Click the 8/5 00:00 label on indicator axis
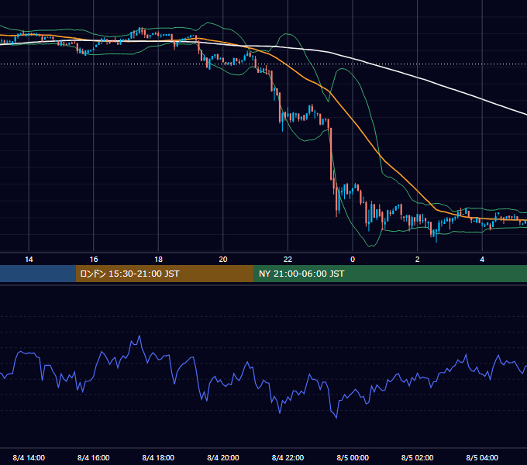This screenshot has height=465, width=527. coord(353,458)
